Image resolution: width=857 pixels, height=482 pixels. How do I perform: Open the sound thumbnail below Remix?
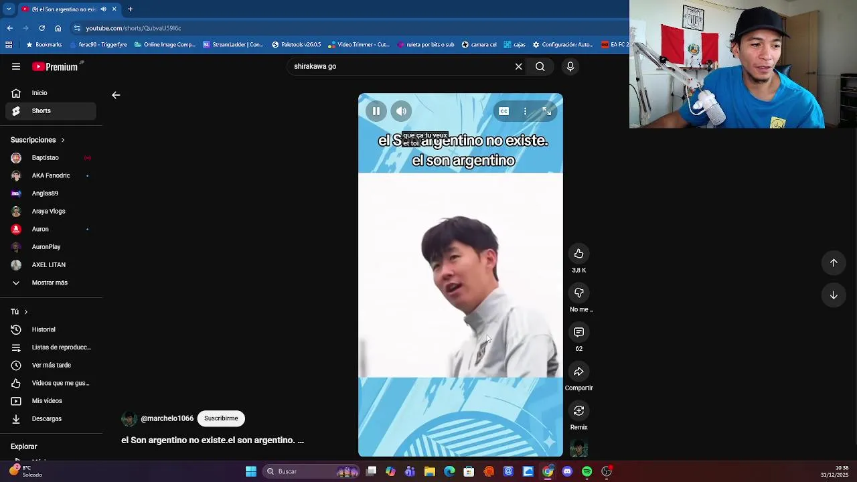click(578, 449)
